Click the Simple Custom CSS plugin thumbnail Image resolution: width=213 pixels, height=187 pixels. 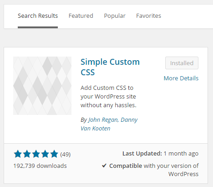[42, 86]
